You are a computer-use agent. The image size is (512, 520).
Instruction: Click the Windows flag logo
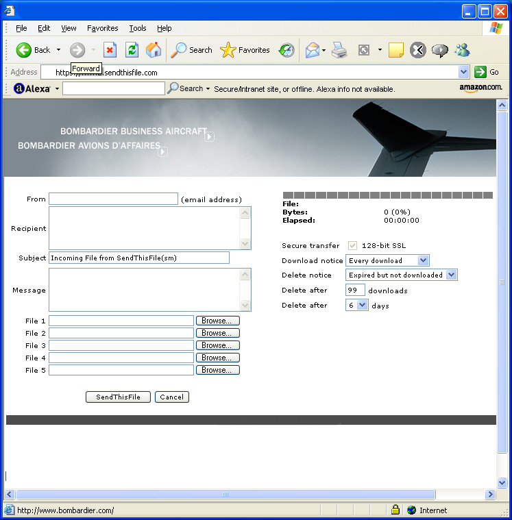(x=496, y=28)
